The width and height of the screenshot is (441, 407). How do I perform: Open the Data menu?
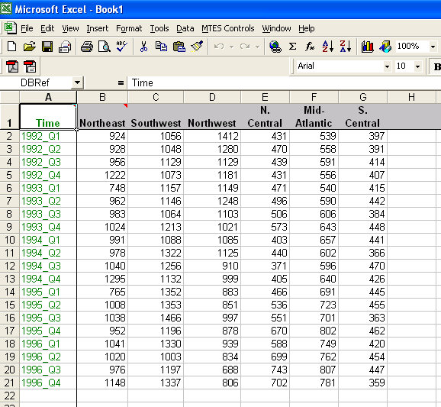point(185,28)
